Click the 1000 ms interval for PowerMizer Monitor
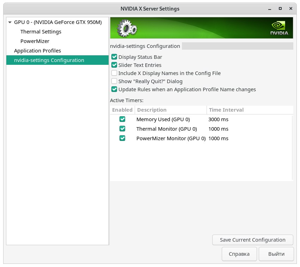 218,138
